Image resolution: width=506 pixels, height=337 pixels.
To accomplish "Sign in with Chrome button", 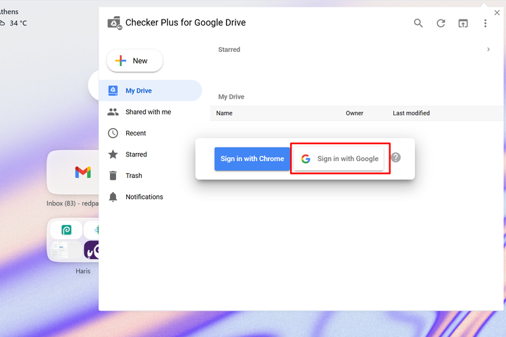I will coord(252,158).
